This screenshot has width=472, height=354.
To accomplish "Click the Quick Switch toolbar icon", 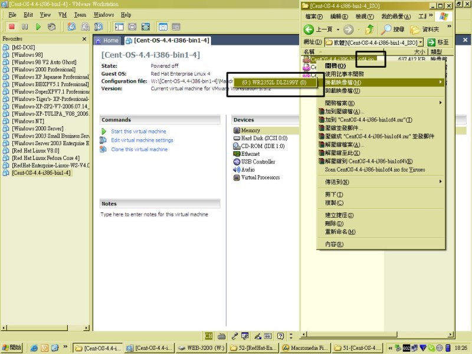I will (132, 27).
